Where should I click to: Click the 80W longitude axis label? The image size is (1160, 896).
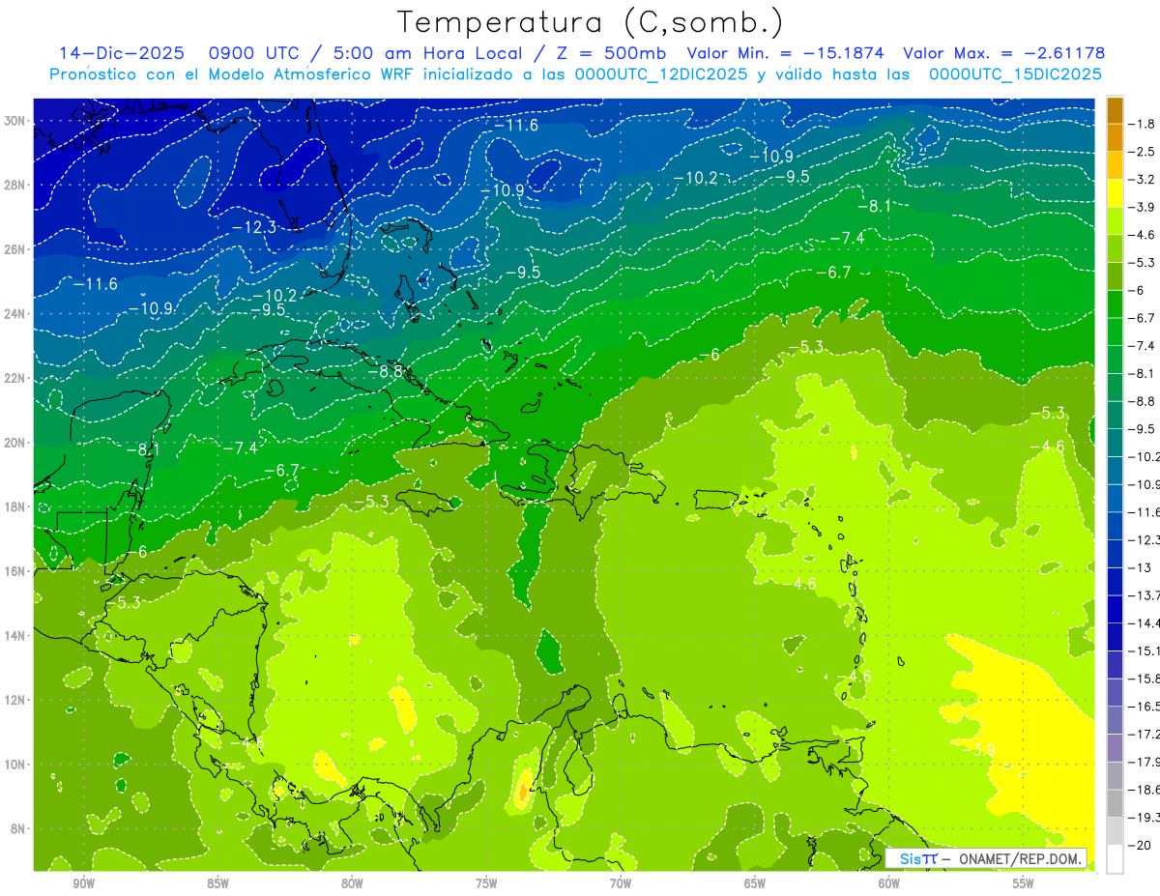(x=352, y=883)
